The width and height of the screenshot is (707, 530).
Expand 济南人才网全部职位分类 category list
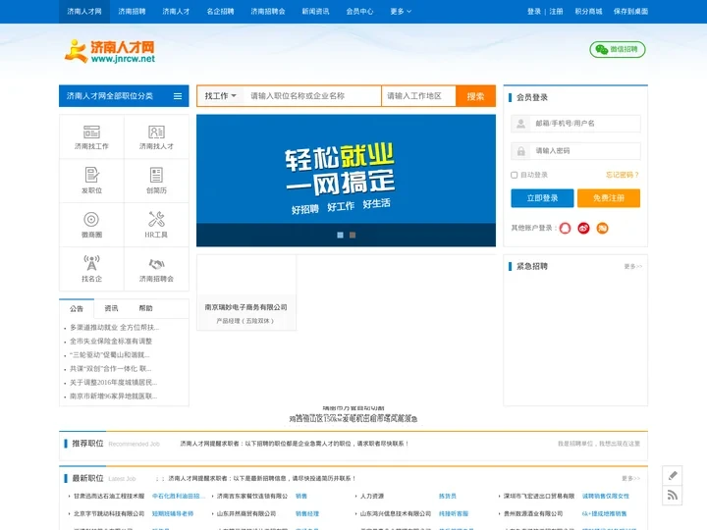124,96
